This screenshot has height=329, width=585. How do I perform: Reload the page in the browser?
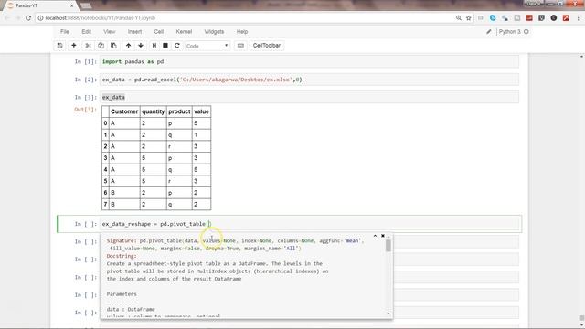coord(28,18)
